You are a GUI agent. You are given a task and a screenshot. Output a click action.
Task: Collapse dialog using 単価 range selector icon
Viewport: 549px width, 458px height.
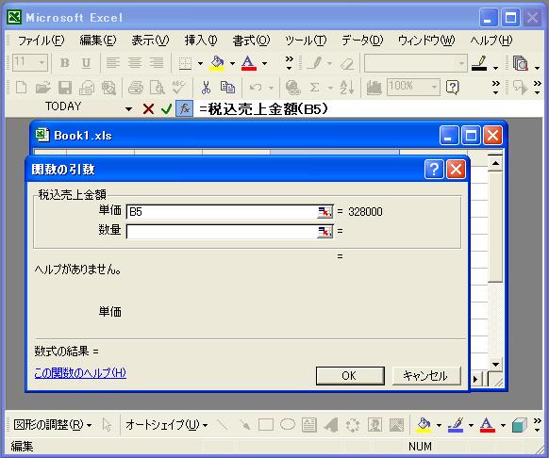pos(324,212)
